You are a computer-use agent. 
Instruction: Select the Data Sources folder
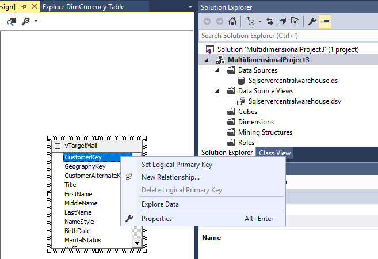pos(258,70)
